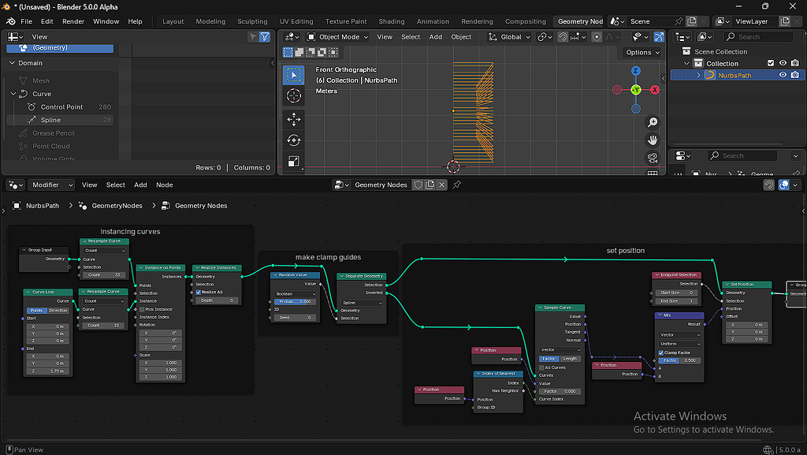Adjust Factor slider in Mix node
Screen dimensions: 807x455
click(x=680, y=360)
